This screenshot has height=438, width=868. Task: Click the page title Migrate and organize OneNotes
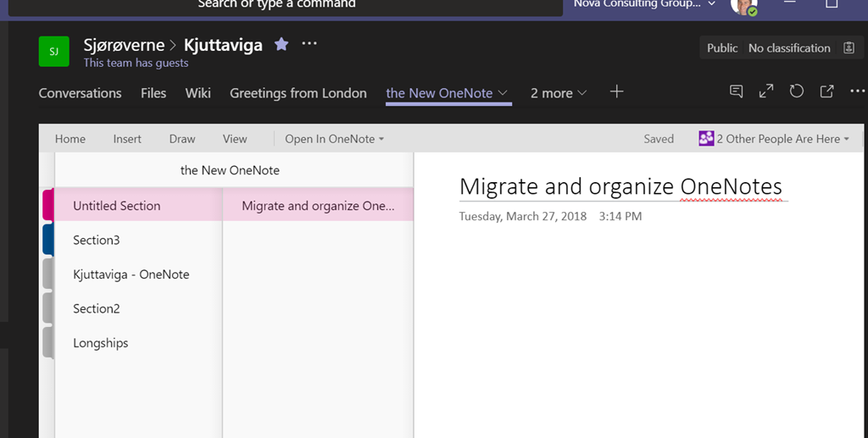pos(620,186)
